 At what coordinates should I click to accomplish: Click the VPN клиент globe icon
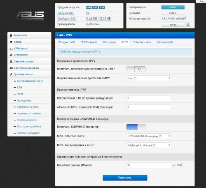pos(11,55)
